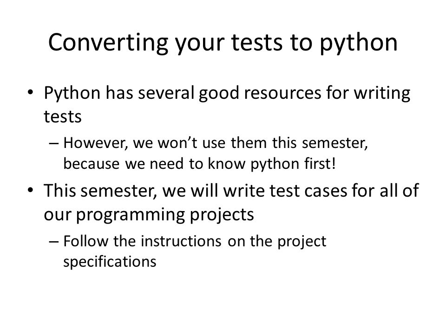Click the dash before 'Follow'
The width and height of the screenshot is (446, 334).
pyautogui.click(x=54, y=241)
